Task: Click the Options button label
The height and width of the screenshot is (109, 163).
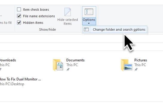Action: [89, 20]
